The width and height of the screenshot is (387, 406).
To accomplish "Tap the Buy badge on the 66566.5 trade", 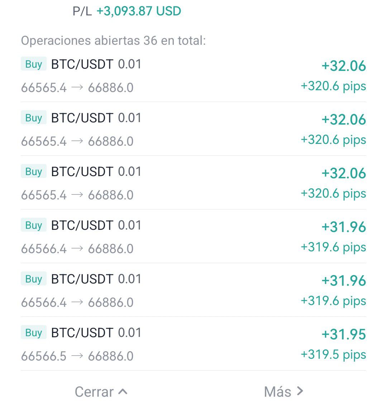I will coord(34,333).
